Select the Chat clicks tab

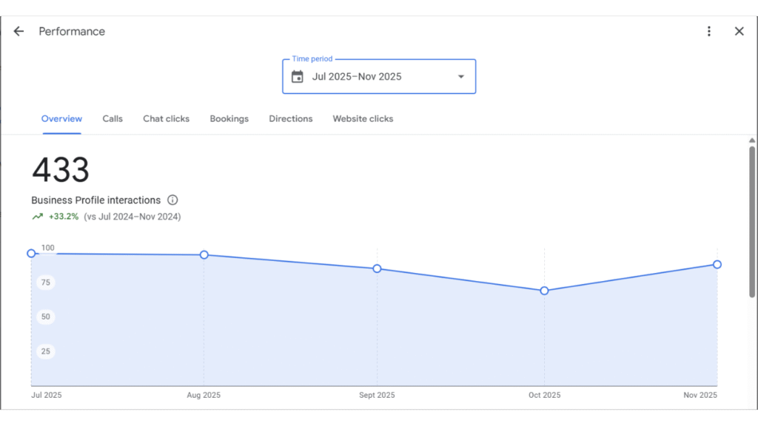pos(166,119)
